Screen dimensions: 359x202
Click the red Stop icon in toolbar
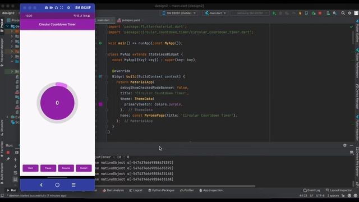pyautogui.click(x=320, y=13)
